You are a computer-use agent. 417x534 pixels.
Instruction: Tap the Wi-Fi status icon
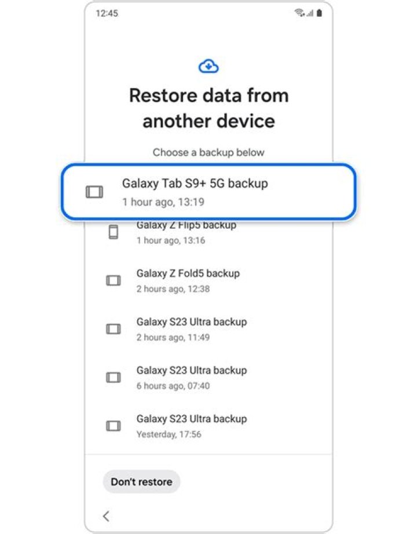coord(299,13)
